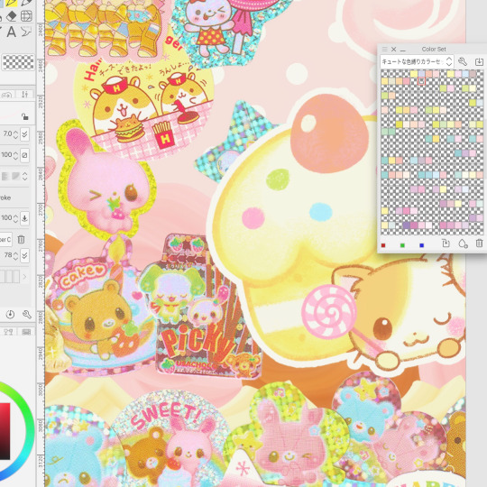The height and width of the screenshot is (487, 487).
Task: Click the small blue square in Color Set footer
Action: pyautogui.click(x=421, y=245)
